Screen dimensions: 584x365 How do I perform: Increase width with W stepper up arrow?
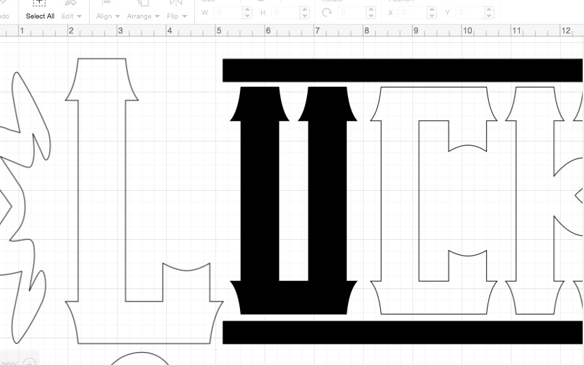(x=248, y=10)
